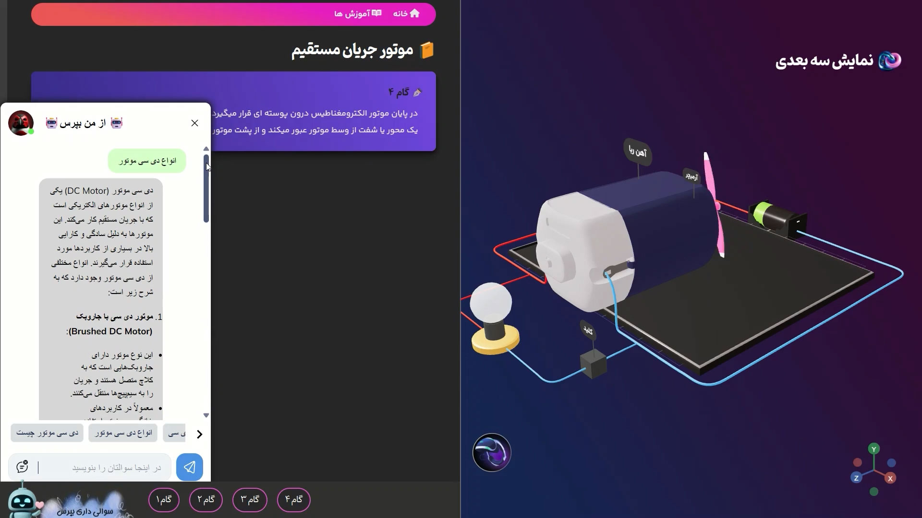The height and width of the screenshot is (518, 922).
Task: Click the swirl icon next to نمایش سه بعدی
Action: (x=890, y=60)
